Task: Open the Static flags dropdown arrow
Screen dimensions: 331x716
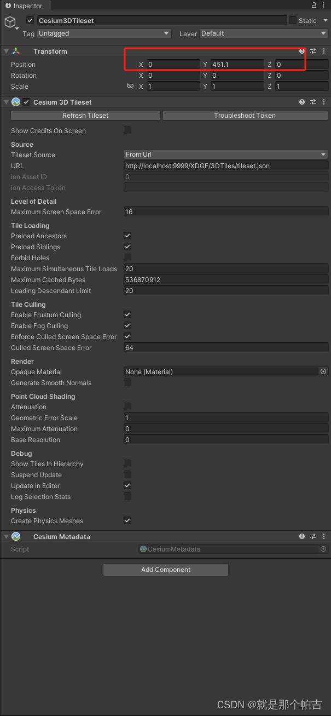Action: (326, 20)
